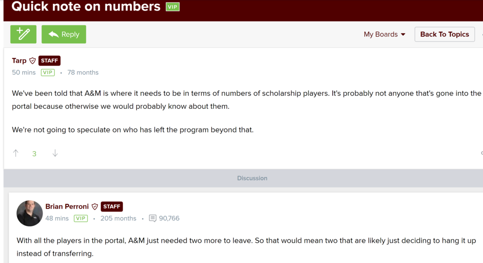Open Tarp's user profile link
This screenshot has width=483, height=263.
19,61
